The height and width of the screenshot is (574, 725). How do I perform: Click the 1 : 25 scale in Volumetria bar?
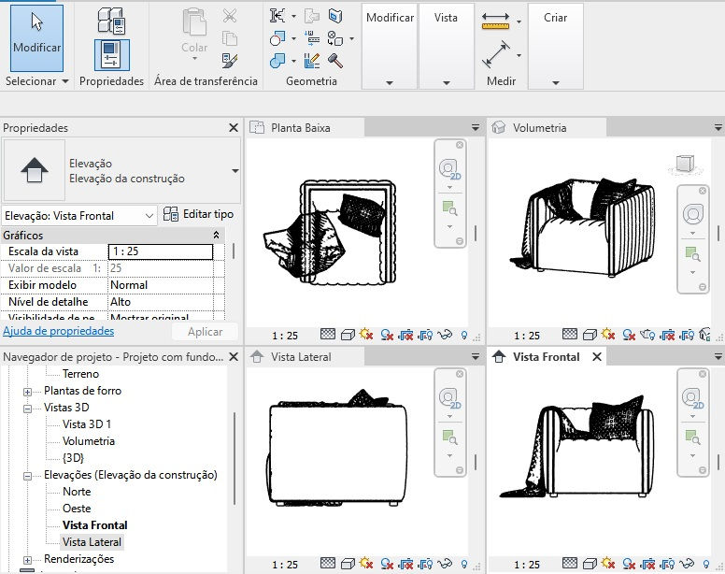(527, 336)
